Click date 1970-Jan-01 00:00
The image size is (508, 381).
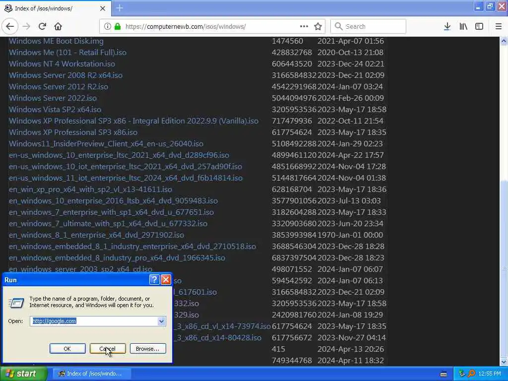(x=350, y=235)
